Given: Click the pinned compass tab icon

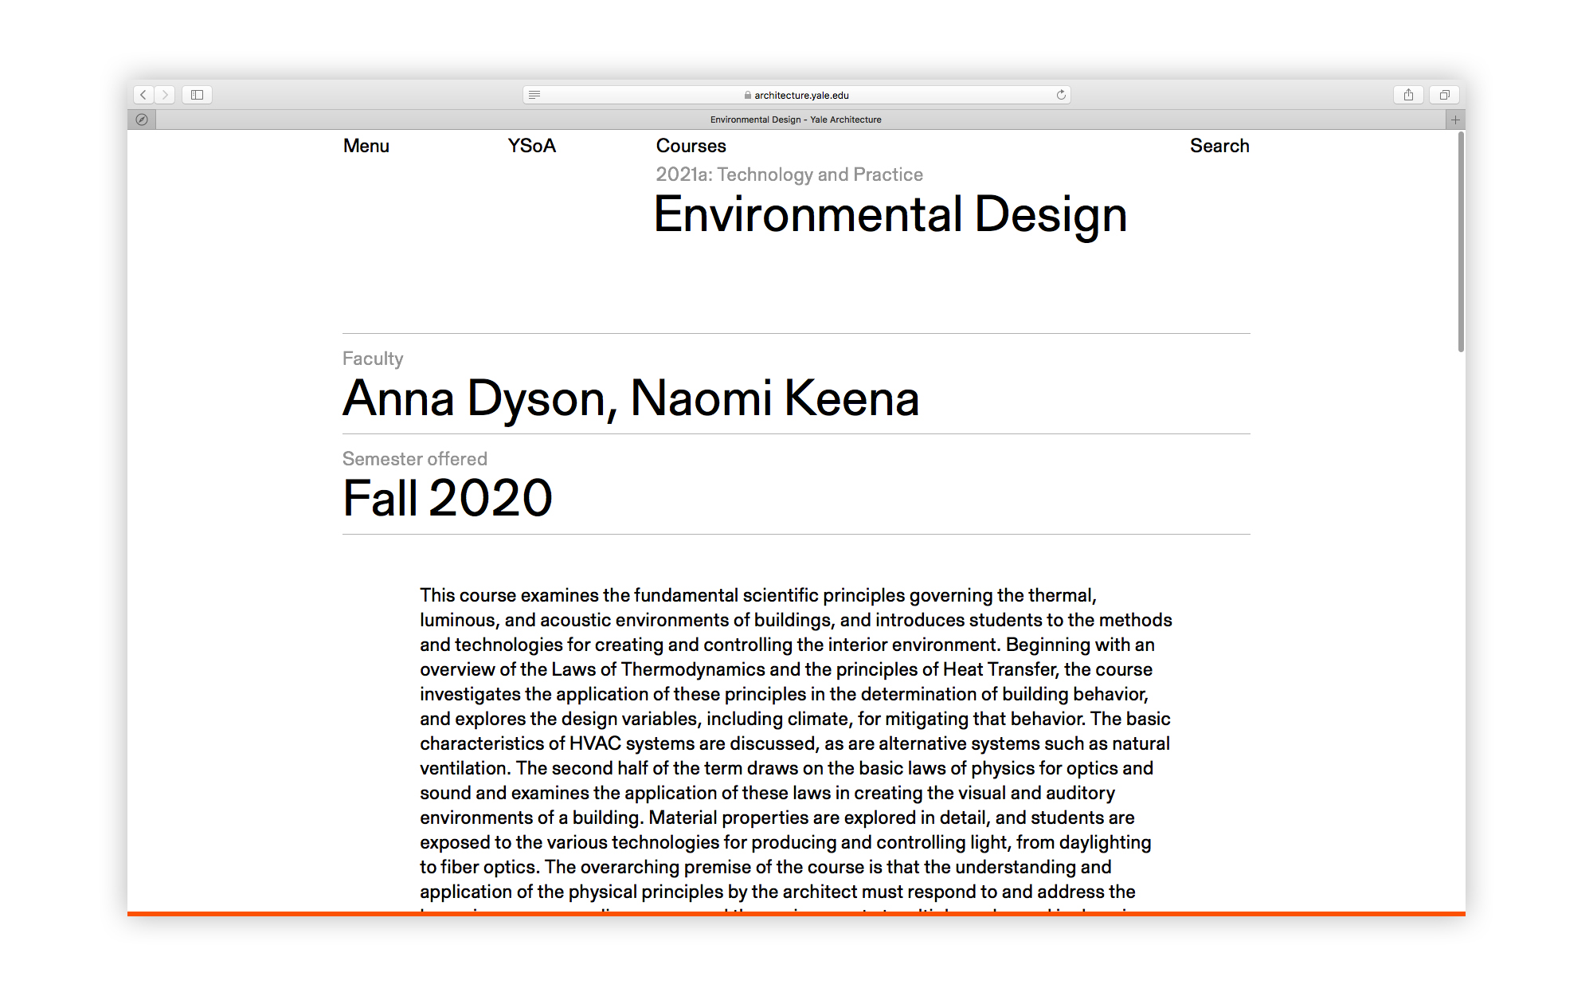Looking at the screenshot, I should (142, 120).
